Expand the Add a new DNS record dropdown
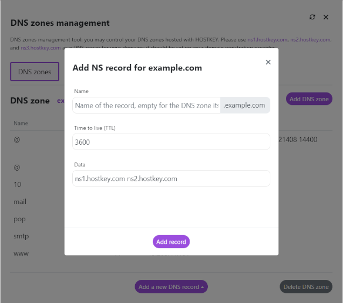 tap(171, 287)
